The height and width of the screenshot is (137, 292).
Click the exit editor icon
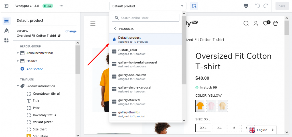[x=6, y=6]
